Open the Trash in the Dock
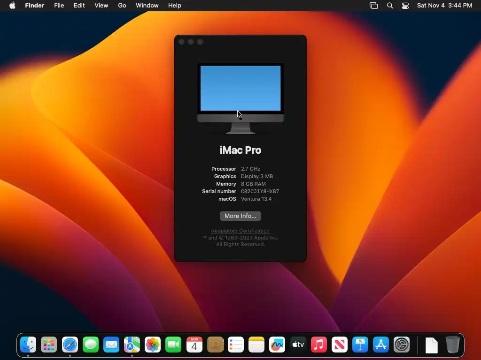The height and width of the screenshot is (360, 481). click(x=452, y=345)
